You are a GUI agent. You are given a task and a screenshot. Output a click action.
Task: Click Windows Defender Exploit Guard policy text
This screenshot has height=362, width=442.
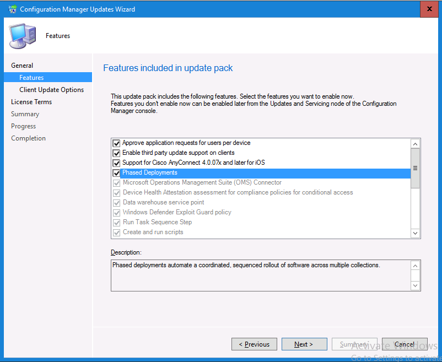pos(177,212)
